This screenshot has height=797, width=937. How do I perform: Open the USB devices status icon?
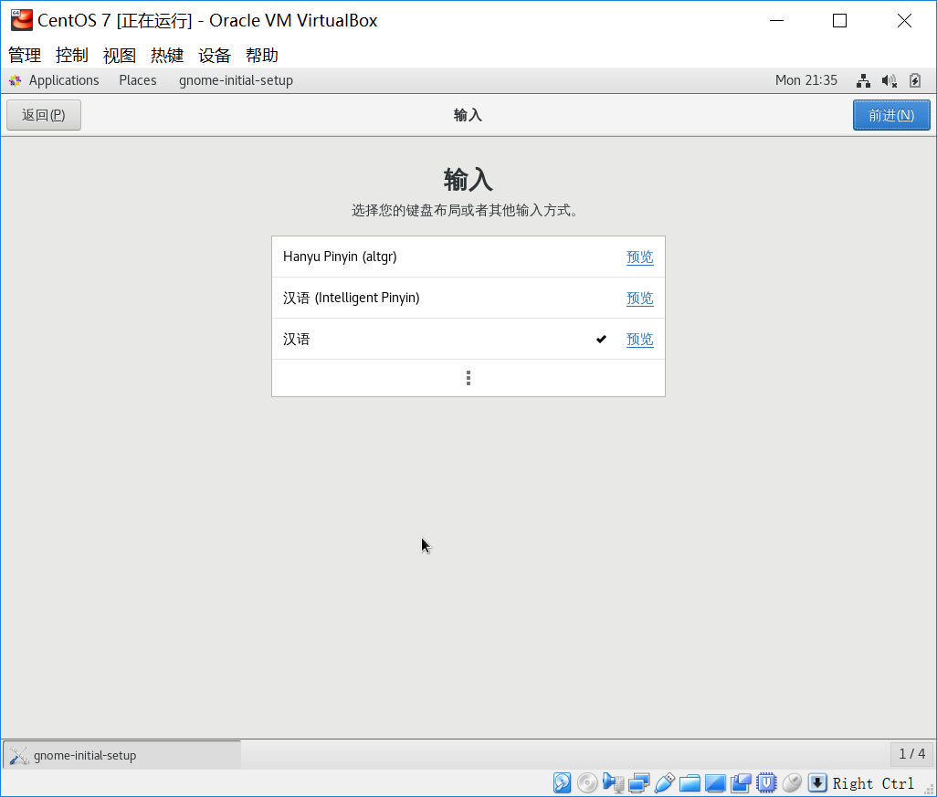coord(664,782)
